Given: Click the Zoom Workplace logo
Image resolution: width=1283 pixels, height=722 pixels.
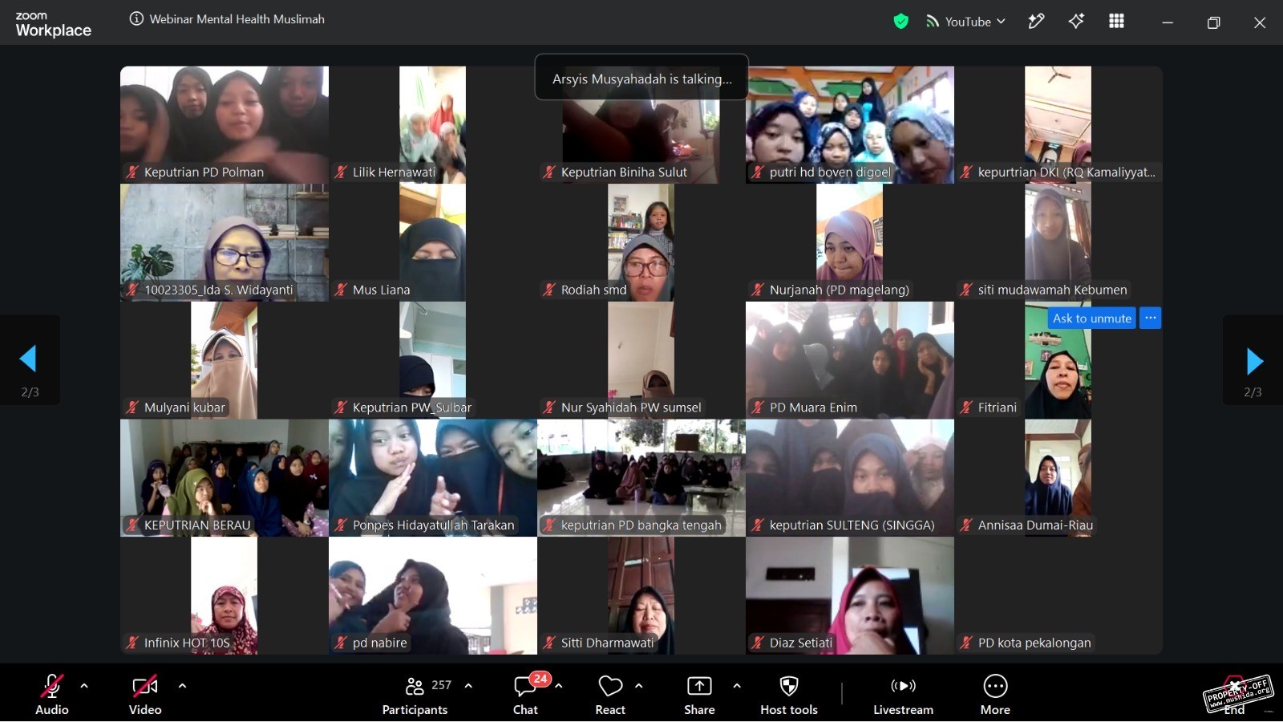Looking at the screenshot, I should [53, 25].
